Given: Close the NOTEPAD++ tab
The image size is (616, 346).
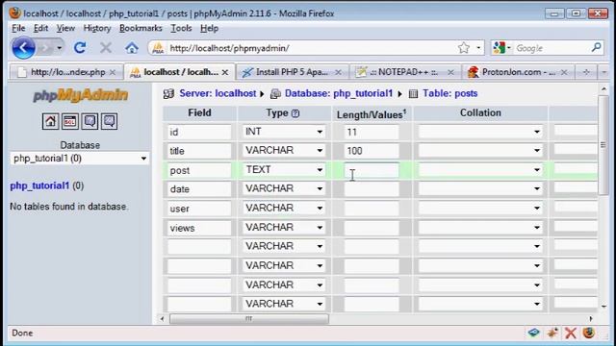Looking at the screenshot, I should click(450, 73).
